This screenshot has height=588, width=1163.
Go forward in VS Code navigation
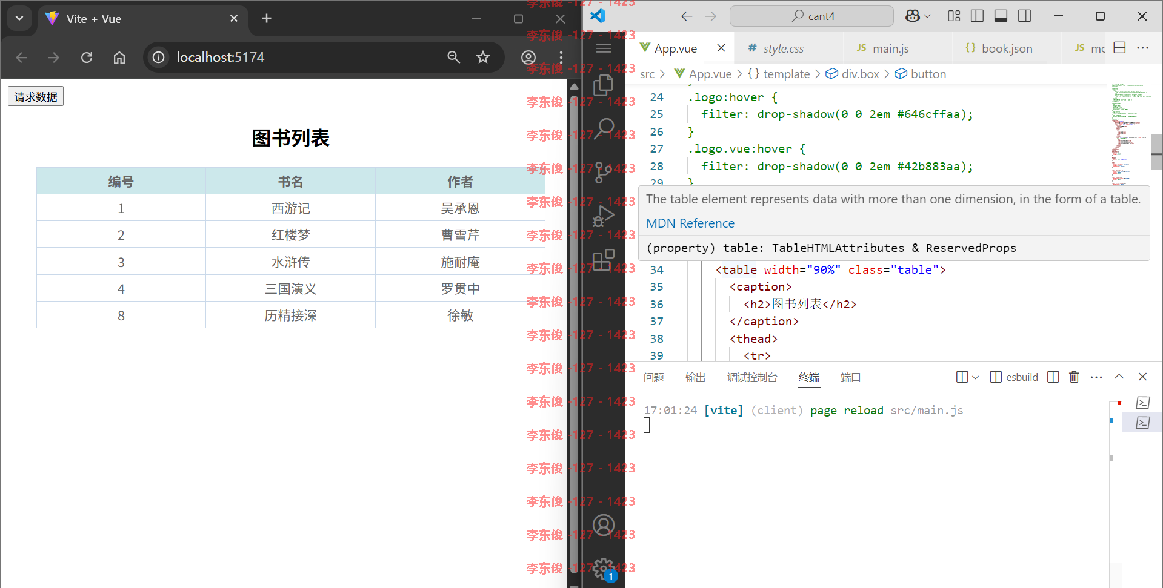(x=711, y=16)
